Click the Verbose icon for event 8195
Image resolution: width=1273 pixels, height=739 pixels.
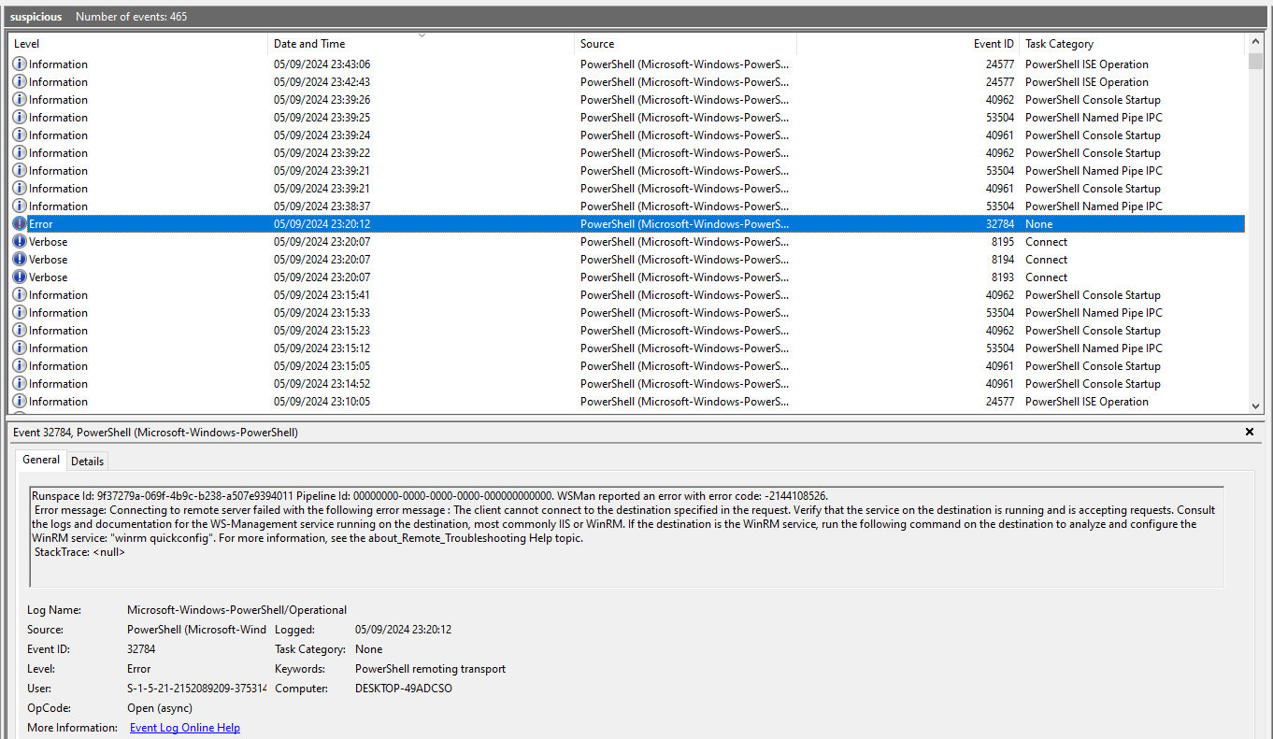pyautogui.click(x=20, y=242)
